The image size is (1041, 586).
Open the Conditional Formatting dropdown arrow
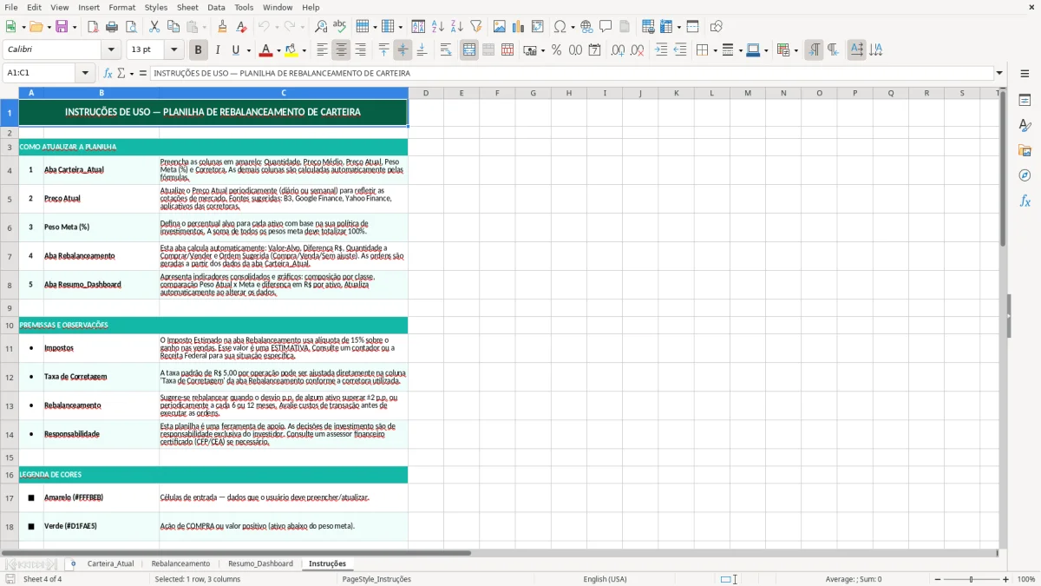pyautogui.click(x=795, y=50)
